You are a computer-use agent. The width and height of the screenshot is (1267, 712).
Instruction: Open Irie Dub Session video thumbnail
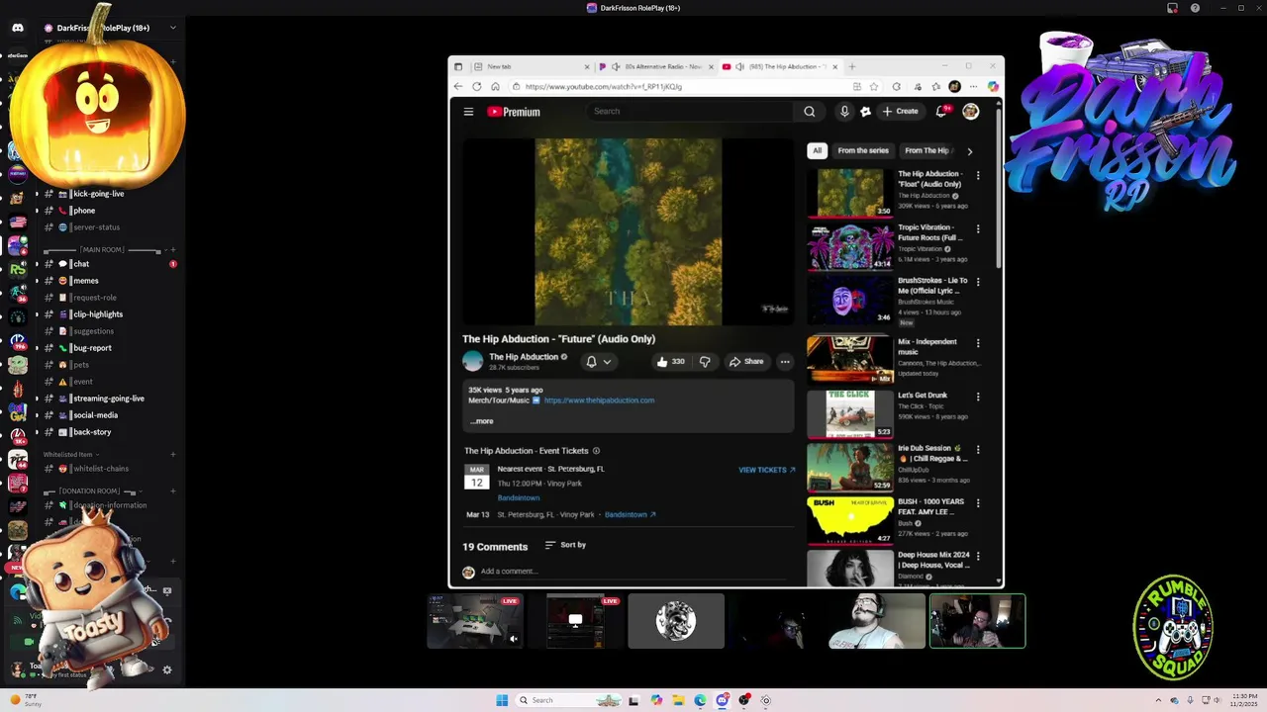tap(849, 467)
